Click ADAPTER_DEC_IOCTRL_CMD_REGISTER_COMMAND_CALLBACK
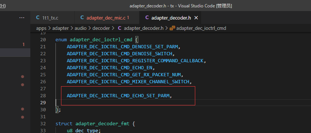 [x=135, y=61]
